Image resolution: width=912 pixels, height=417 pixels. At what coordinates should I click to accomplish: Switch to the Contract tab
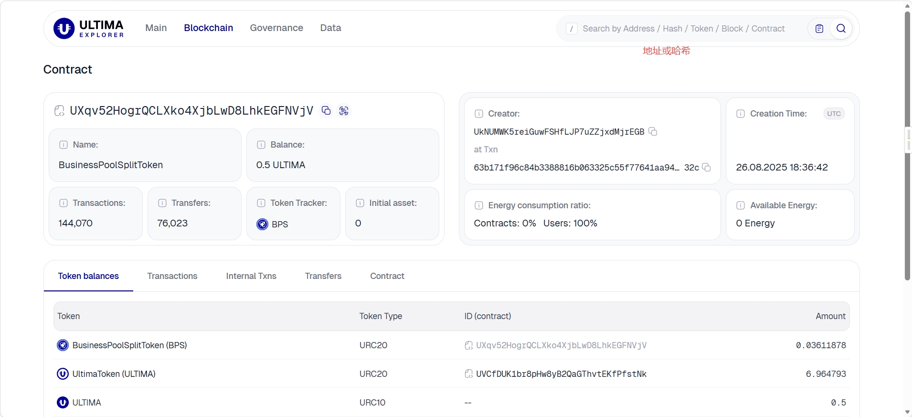click(387, 276)
